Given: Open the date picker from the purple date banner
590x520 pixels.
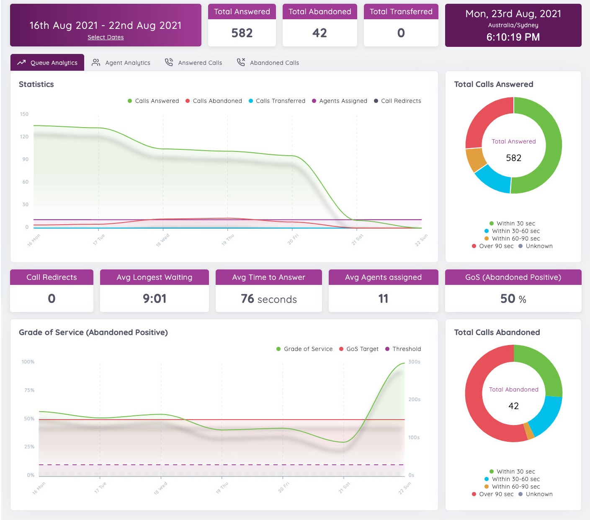Looking at the screenshot, I should [105, 25].
